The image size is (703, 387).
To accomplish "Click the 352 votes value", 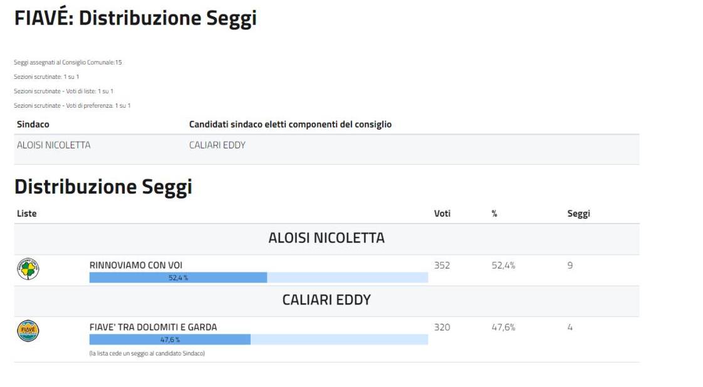I will tap(442, 266).
